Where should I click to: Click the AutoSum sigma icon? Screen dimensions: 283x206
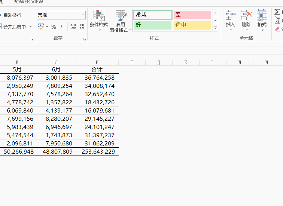[x=277, y=12]
